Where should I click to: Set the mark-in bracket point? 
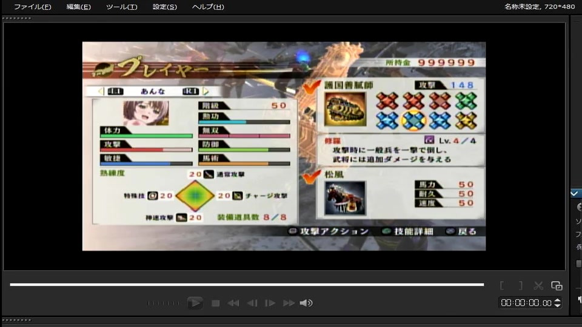[502, 285]
